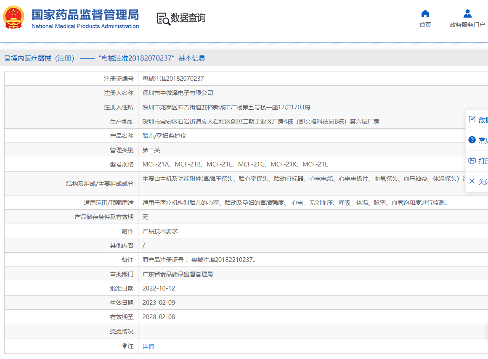Open 政务服务门户 via the person icon
The image size is (488, 359).
[467, 13]
